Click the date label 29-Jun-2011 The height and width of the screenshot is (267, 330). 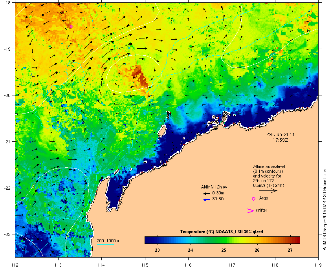click(x=280, y=135)
